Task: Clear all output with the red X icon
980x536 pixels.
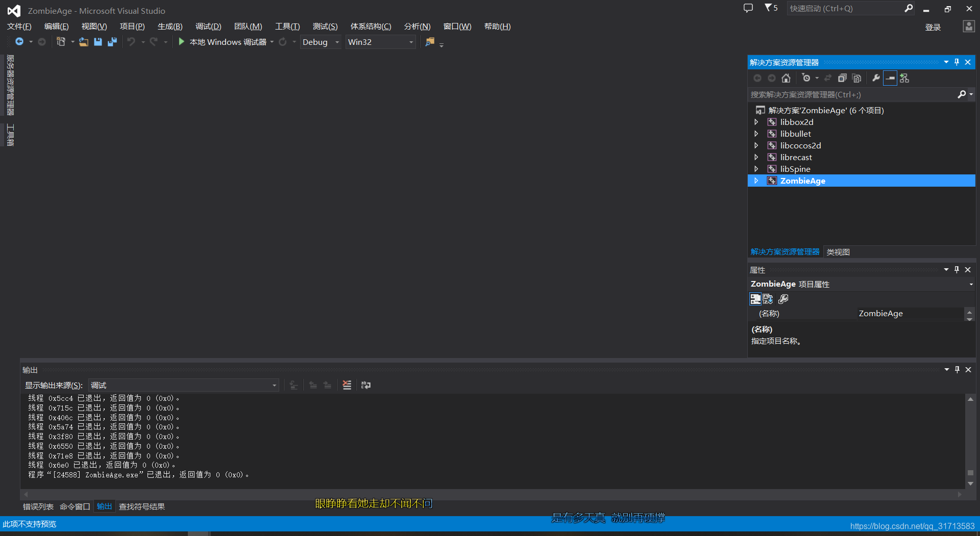Action: [347, 385]
